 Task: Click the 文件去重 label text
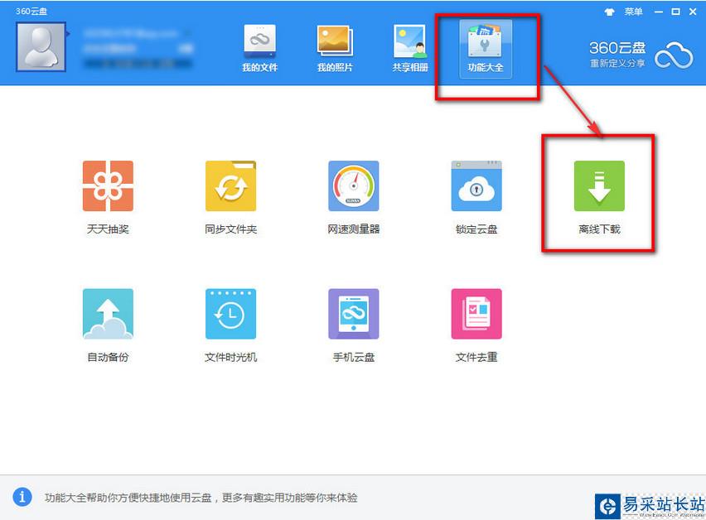476,357
